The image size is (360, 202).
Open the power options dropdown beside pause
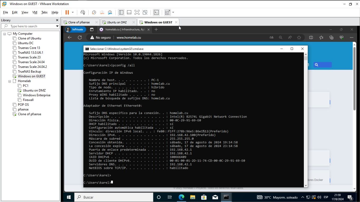click(73, 12)
